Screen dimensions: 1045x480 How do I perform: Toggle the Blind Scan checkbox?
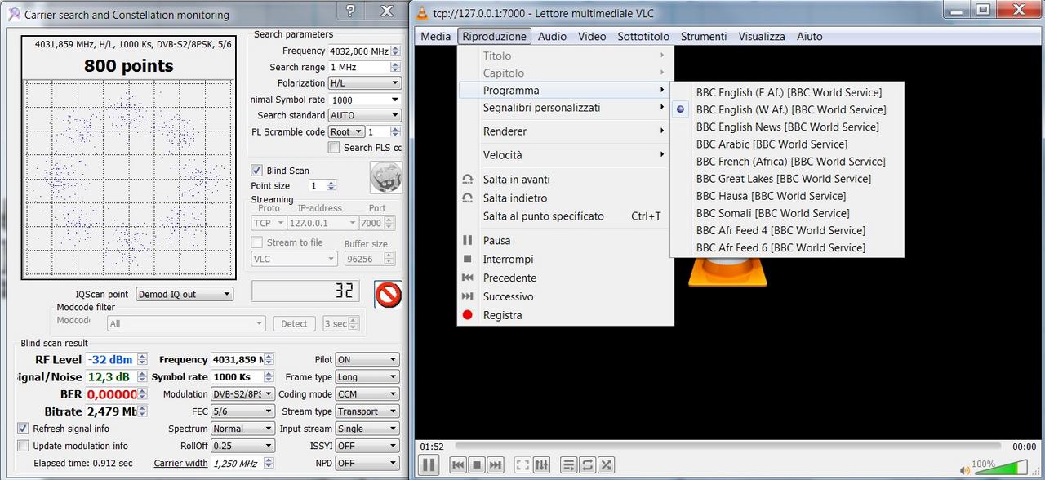click(x=256, y=171)
